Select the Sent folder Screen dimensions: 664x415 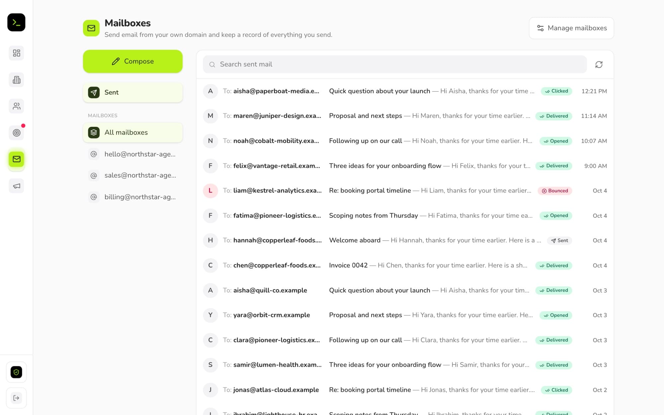point(133,92)
